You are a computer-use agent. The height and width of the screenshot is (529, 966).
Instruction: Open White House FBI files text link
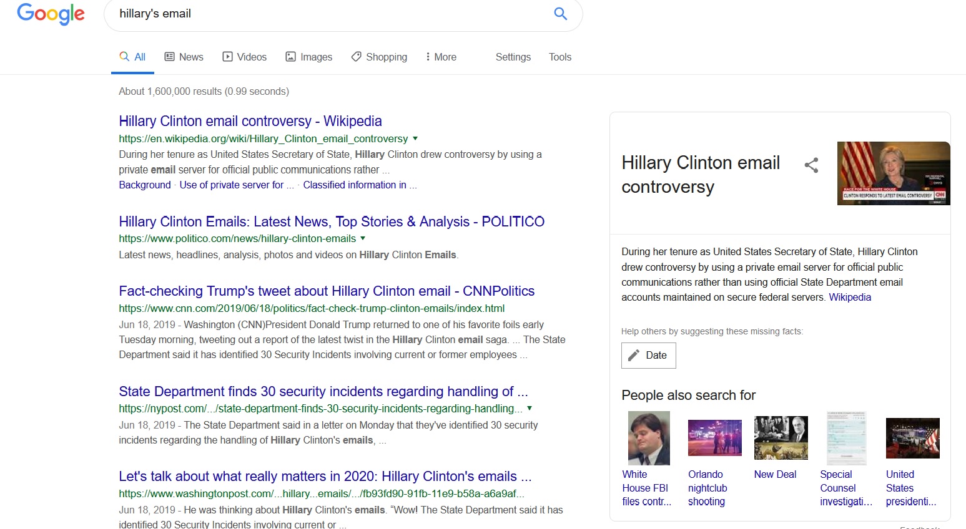click(x=646, y=488)
